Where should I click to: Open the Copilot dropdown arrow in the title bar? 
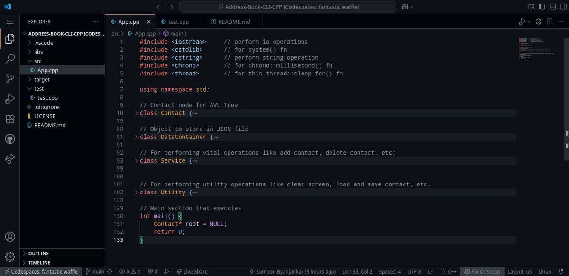click(x=412, y=7)
